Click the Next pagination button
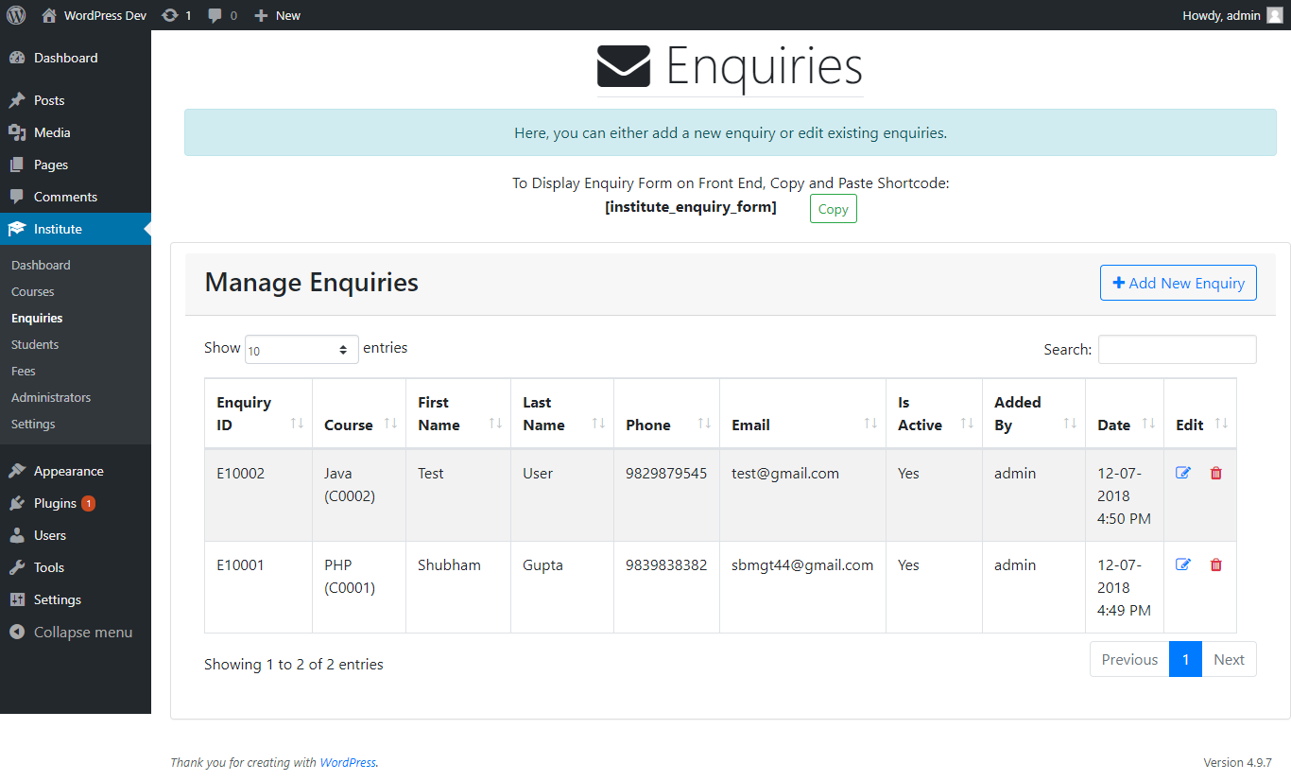1291x781 pixels. point(1229,659)
